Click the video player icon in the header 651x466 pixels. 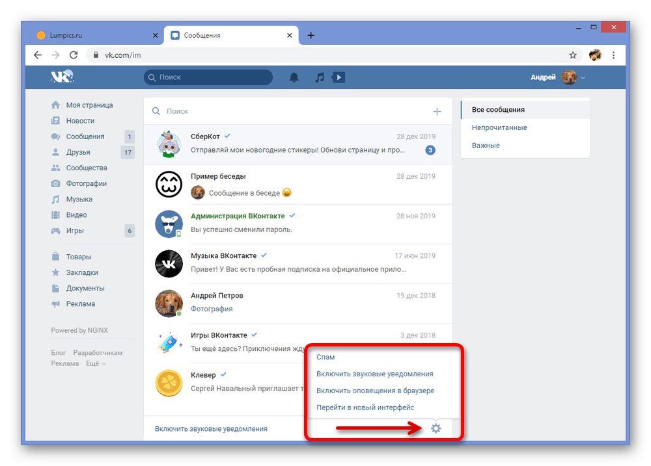coord(339,77)
